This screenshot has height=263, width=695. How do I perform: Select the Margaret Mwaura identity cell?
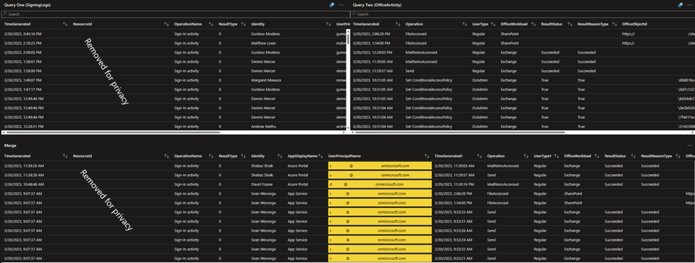[266, 80]
